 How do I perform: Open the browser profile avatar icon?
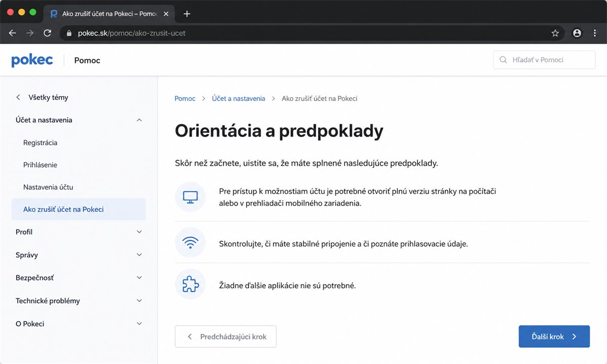[577, 33]
